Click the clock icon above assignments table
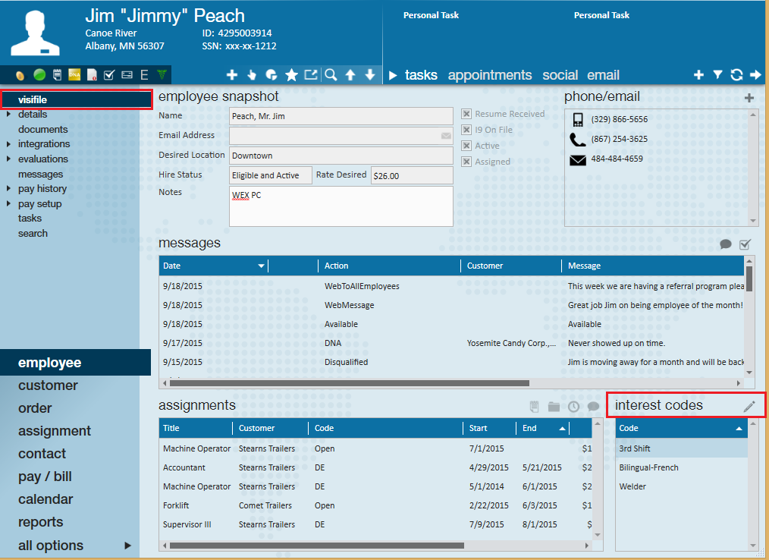The image size is (769, 560). [x=574, y=407]
